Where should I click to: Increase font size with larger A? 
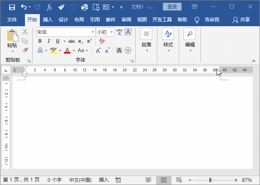(98, 50)
